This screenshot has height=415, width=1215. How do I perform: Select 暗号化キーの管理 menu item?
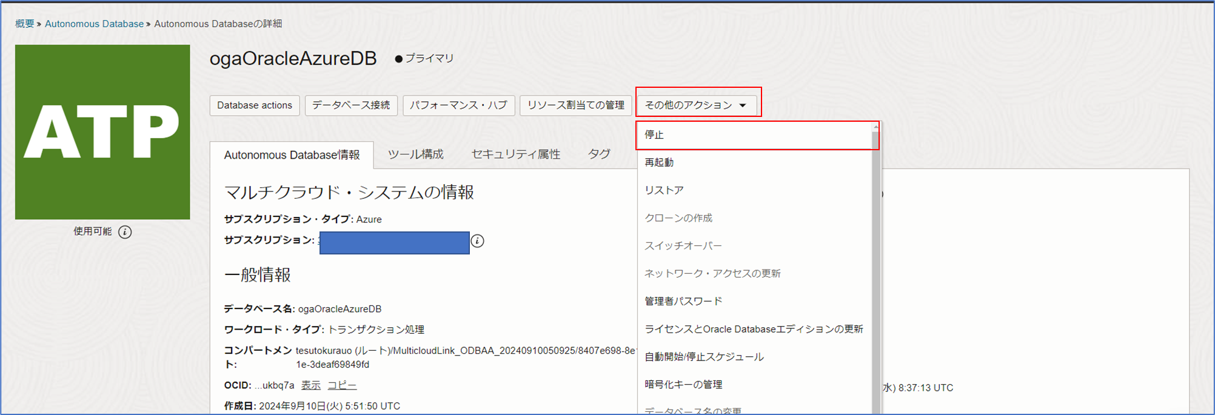coord(754,385)
